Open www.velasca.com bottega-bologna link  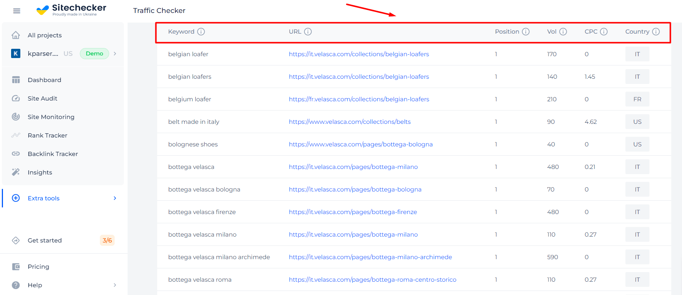click(x=361, y=144)
